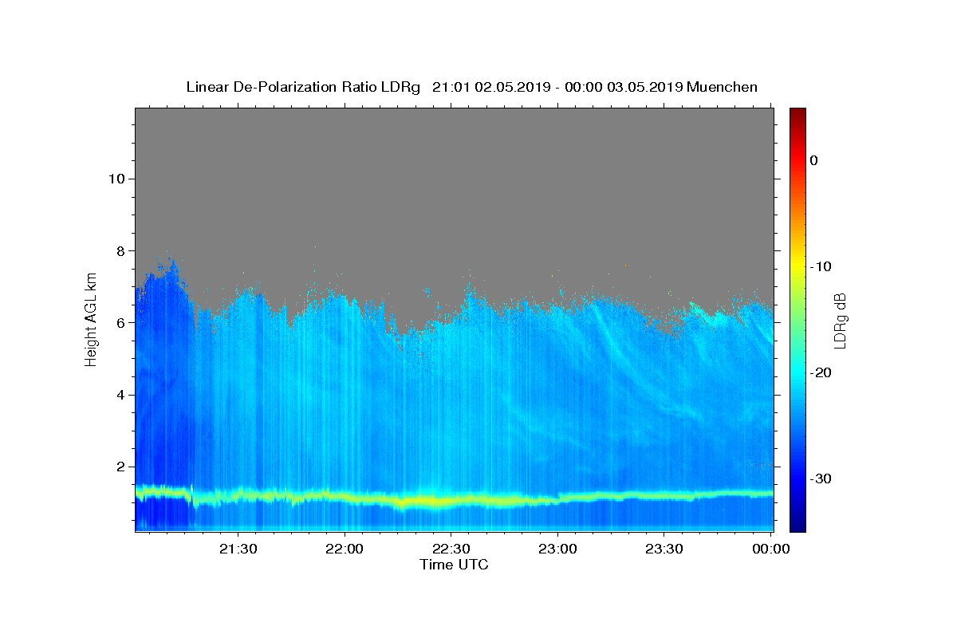
Task: Click the 23:00 time tick label
Action: [x=557, y=549]
